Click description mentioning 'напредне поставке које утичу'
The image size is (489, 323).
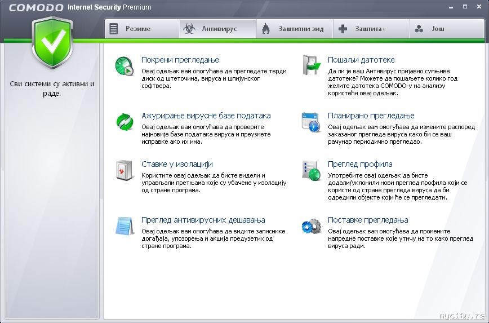click(x=401, y=238)
